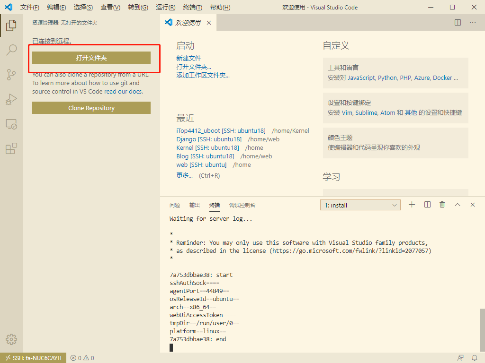Open the 'read our docs' link
Screen dimensions: 485x363
click(x=123, y=91)
